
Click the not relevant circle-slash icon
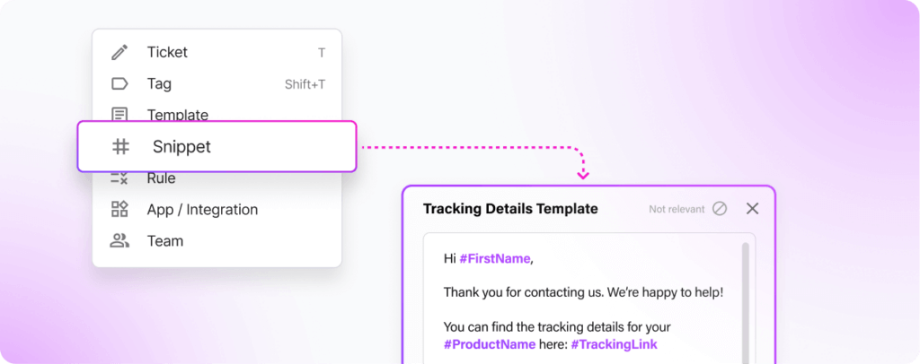click(x=720, y=209)
